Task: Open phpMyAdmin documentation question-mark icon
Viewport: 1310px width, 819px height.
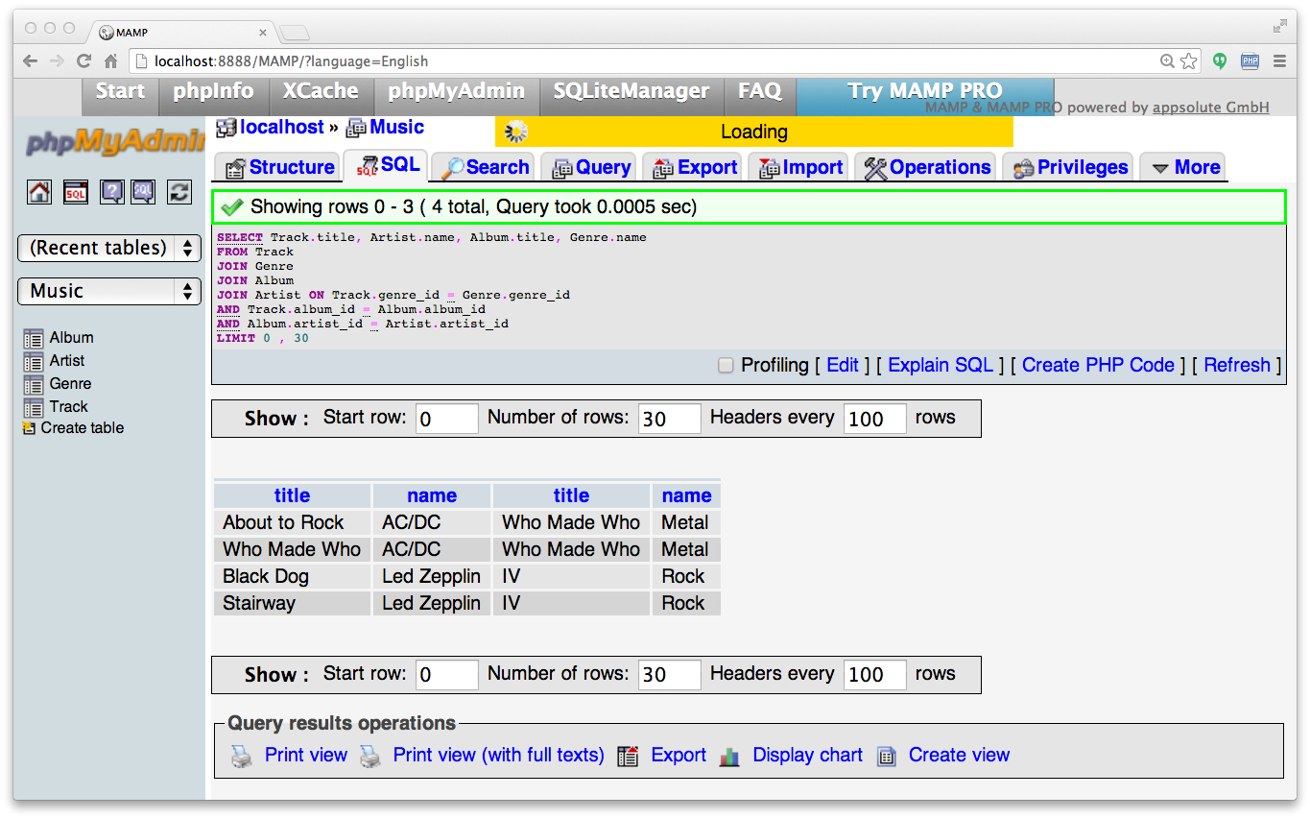Action: [112, 192]
